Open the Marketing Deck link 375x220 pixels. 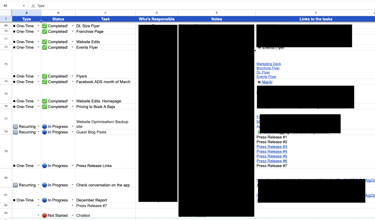(x=269, y=64)
